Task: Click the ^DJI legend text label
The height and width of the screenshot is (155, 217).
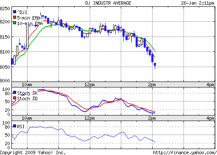Action: pyautogui.click(x=22, y=12)
